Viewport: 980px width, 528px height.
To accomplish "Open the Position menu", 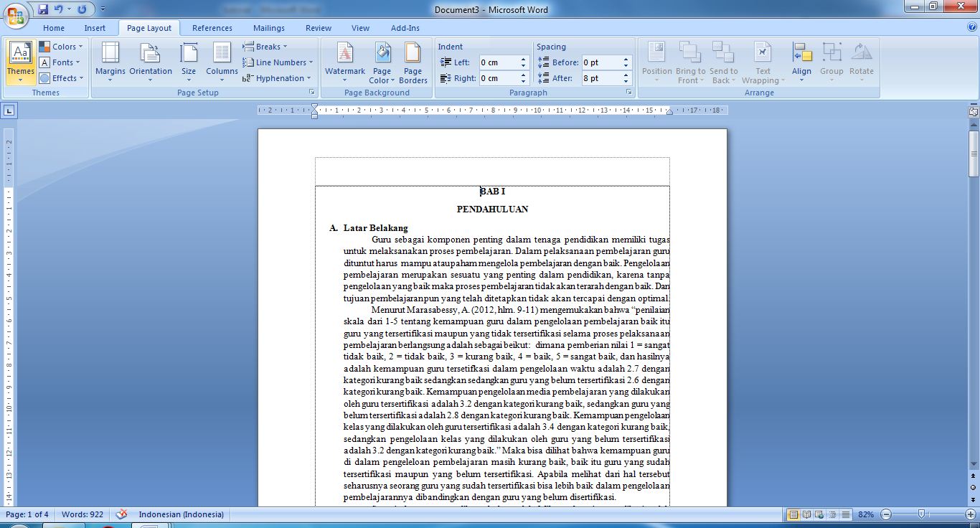I will 657,62.
